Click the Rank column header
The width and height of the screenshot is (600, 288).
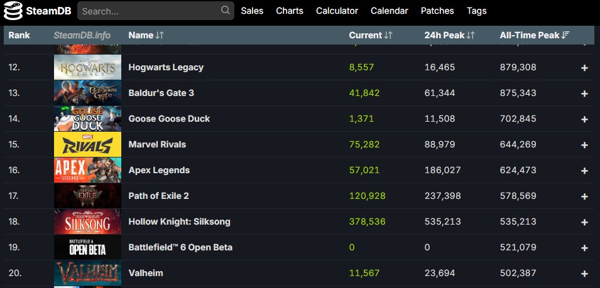click(19, 35)
